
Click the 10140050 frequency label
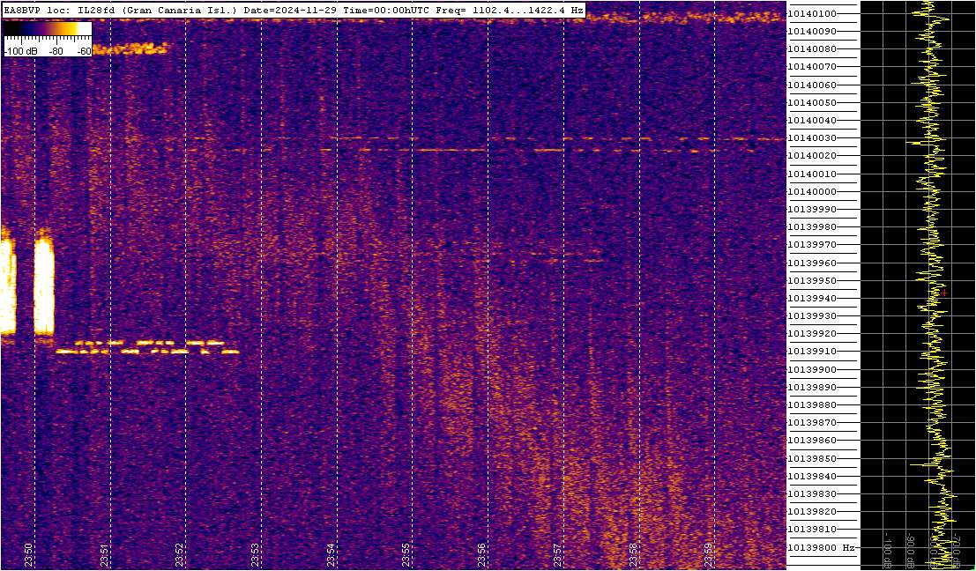point(812,102)
